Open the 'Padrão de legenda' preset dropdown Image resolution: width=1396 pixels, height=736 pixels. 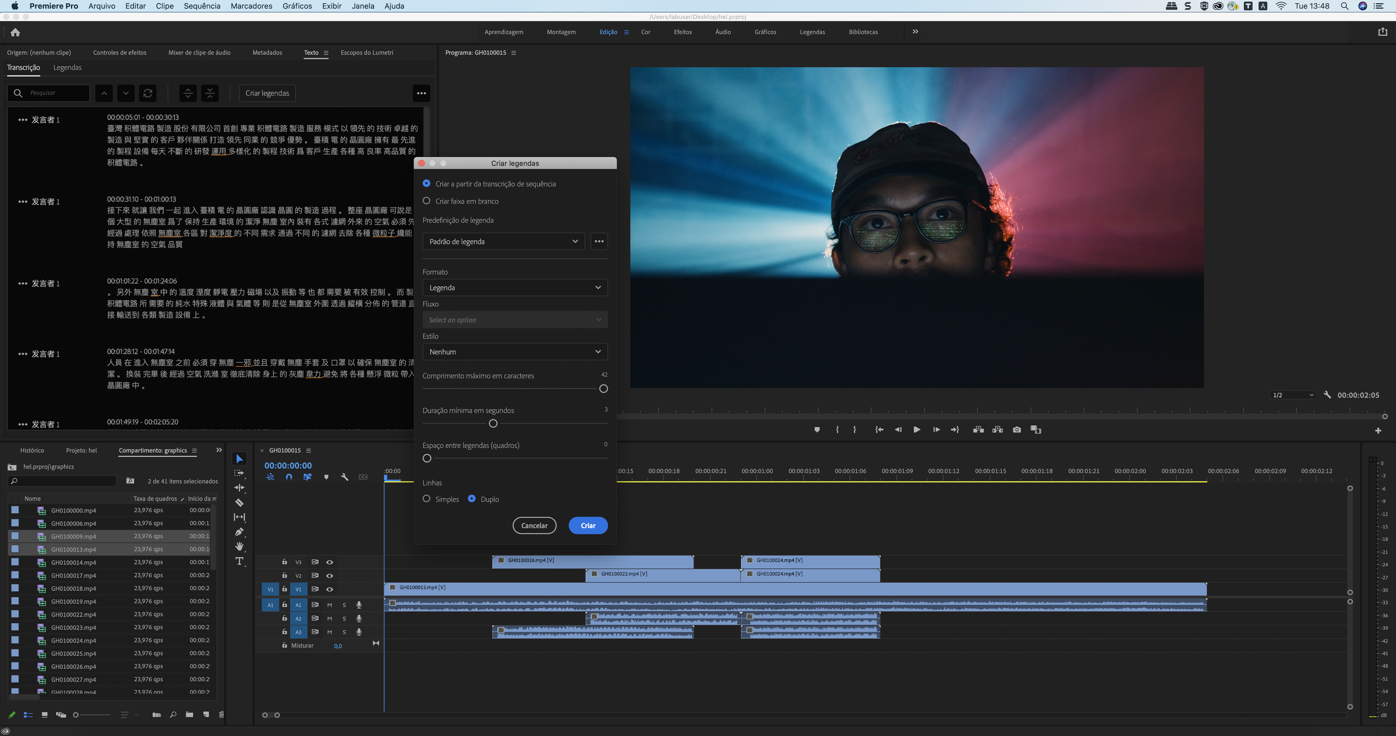tap(503, 241)
